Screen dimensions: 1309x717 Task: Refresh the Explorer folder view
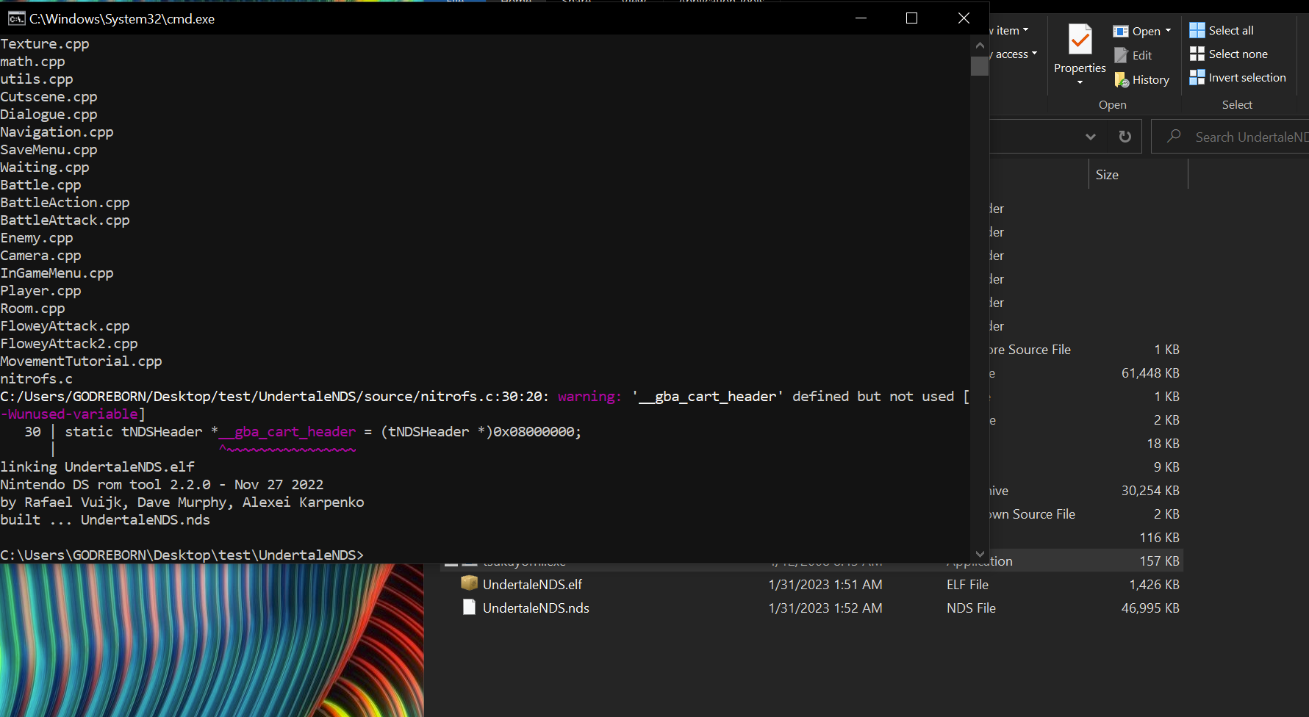click(x=1125, y=137)
